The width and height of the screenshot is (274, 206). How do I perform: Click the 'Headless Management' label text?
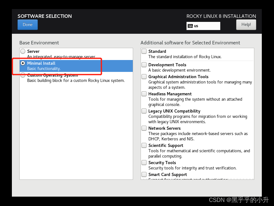pyautogui.click(x=170, y=94)
